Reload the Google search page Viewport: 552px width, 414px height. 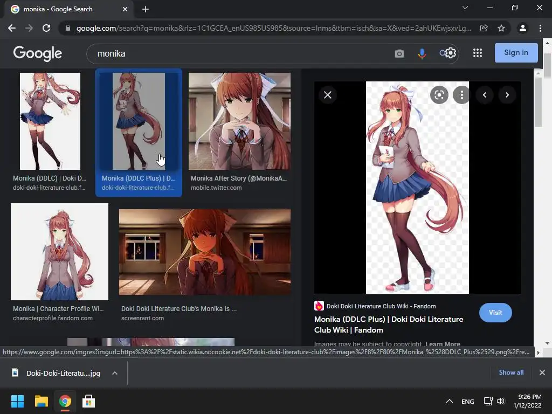click(46, 28)
